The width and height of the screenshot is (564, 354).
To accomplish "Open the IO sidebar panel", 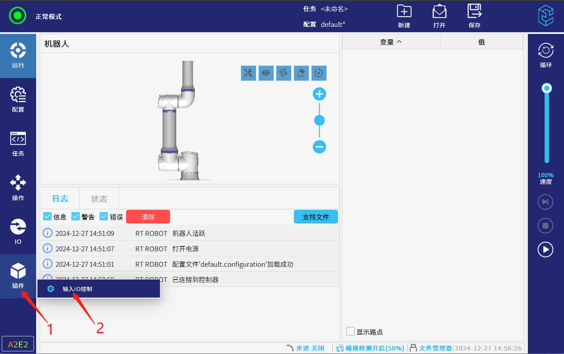I will click(18, 232).
